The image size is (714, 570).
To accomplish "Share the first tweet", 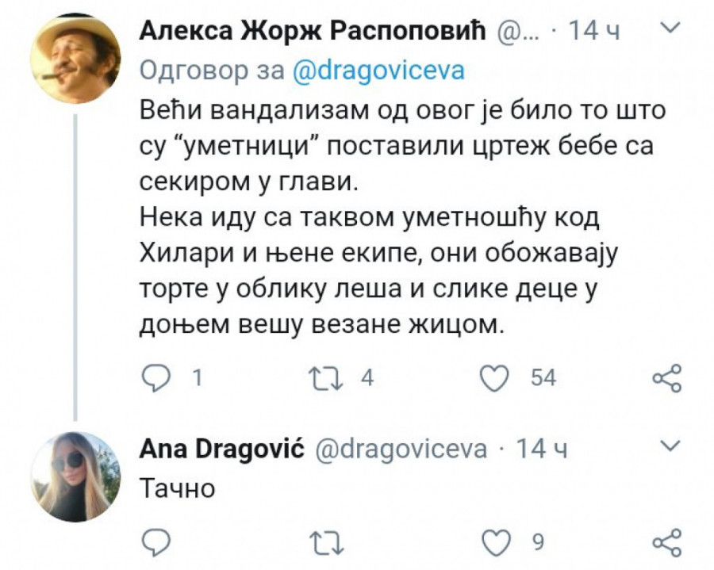I will [x=666, y=378].
